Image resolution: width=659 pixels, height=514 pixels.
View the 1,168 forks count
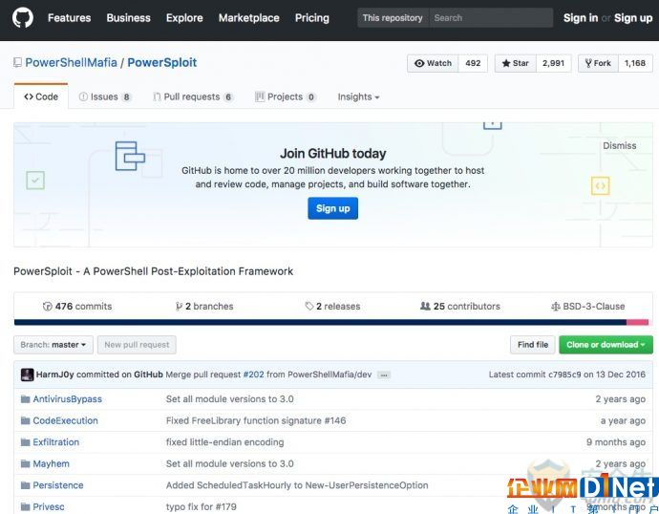634,63
